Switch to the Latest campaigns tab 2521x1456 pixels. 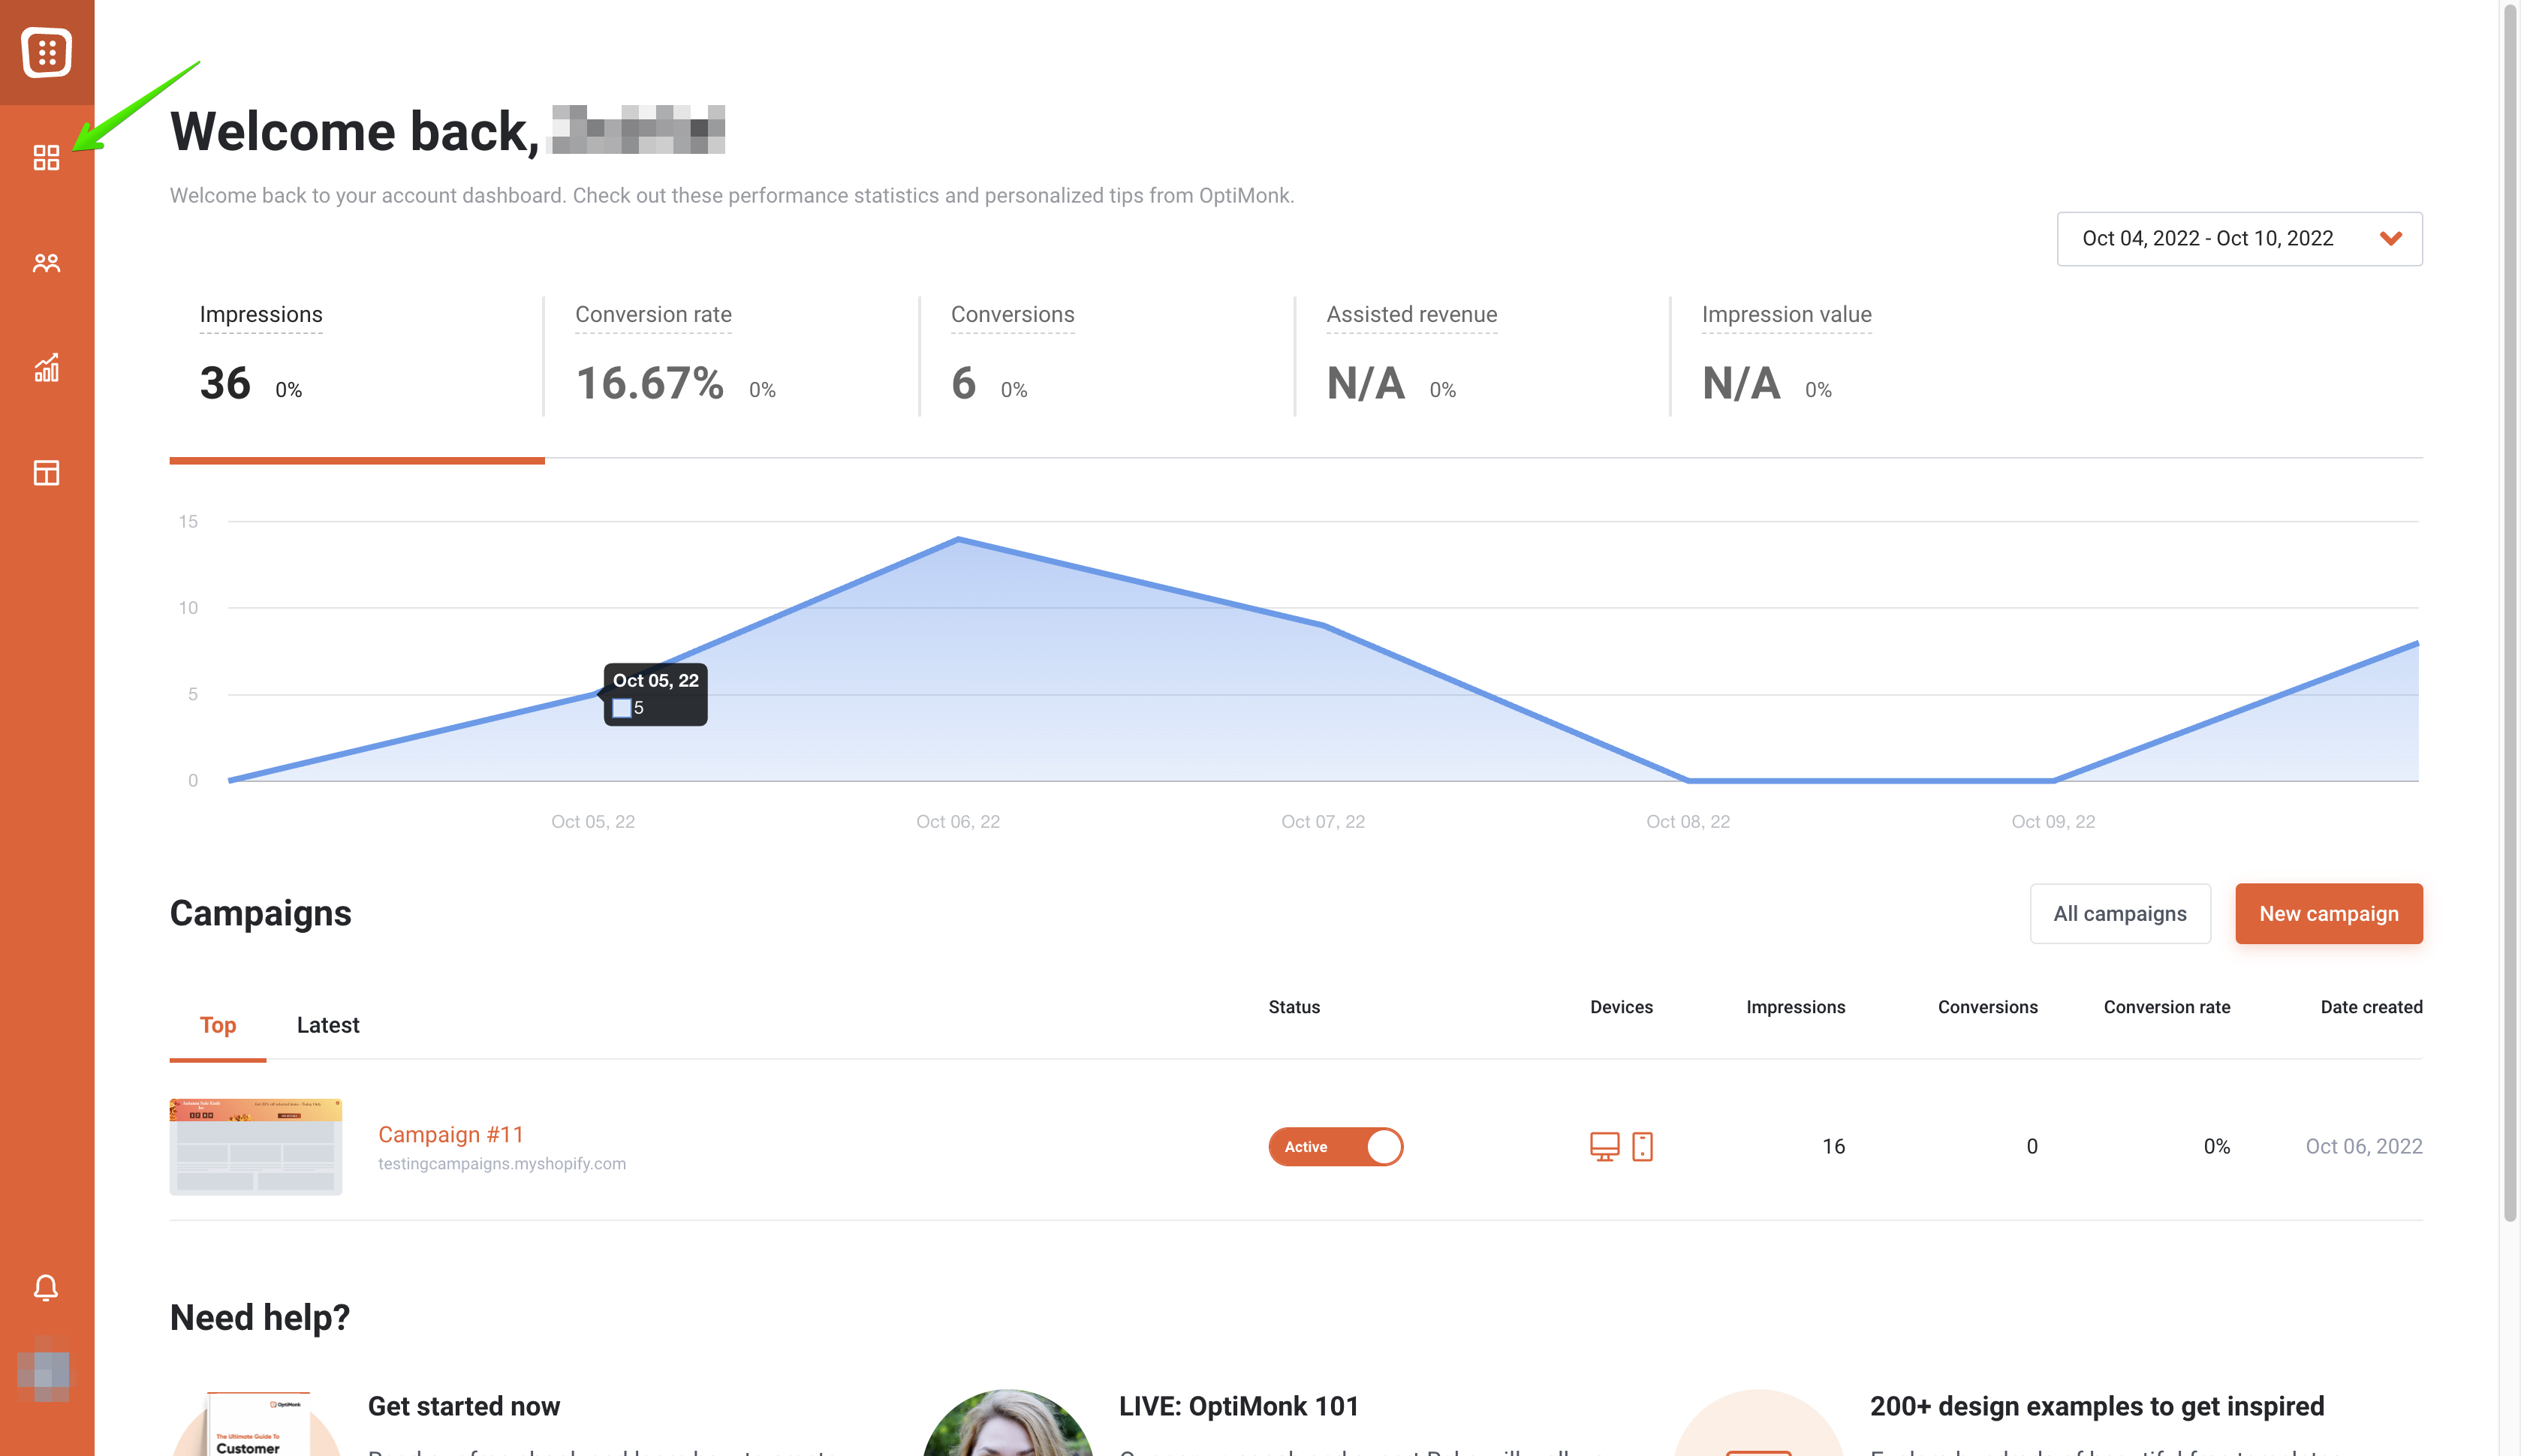point(327,1025)
